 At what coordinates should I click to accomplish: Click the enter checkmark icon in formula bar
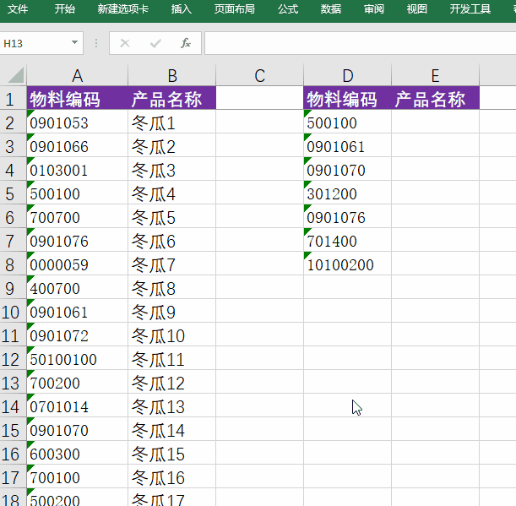155,43
